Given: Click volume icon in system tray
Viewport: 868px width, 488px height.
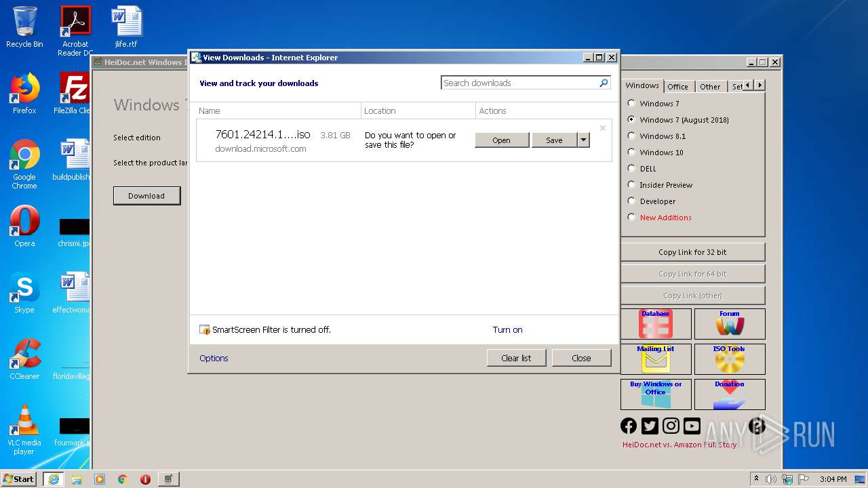Looking at the screenshot, I should (771, 479).
